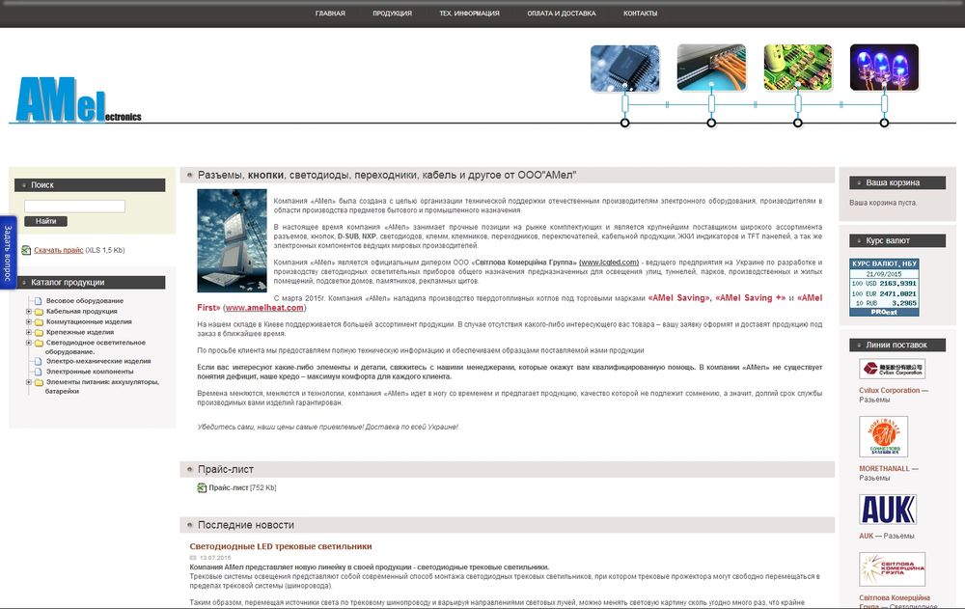Open the Электро-механические изделия catalog item

[98, 362]
